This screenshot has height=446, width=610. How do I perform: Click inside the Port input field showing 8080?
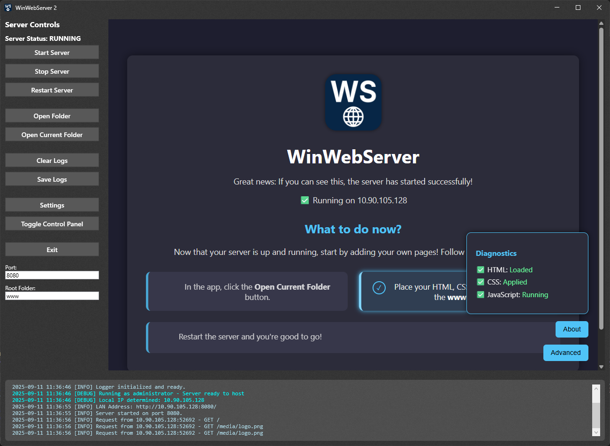coord(52,275)
